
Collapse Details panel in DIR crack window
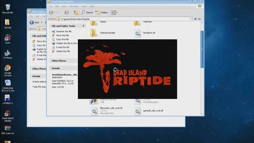coord(38,76)
